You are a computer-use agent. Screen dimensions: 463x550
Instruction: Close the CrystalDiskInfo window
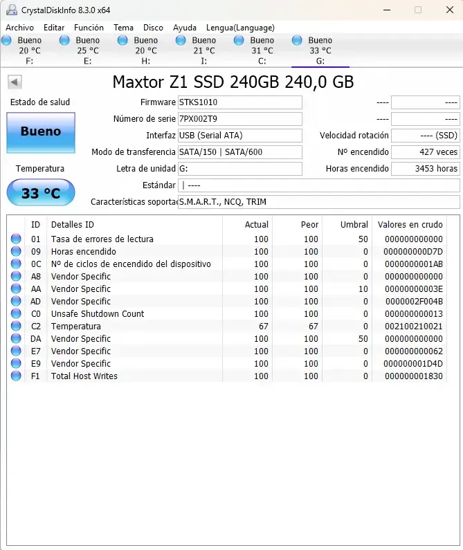450,10
